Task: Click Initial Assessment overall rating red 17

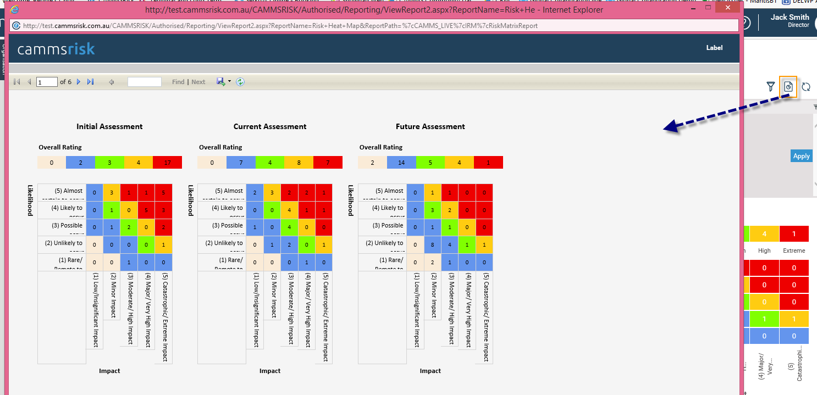Action: tap(167, 162)
